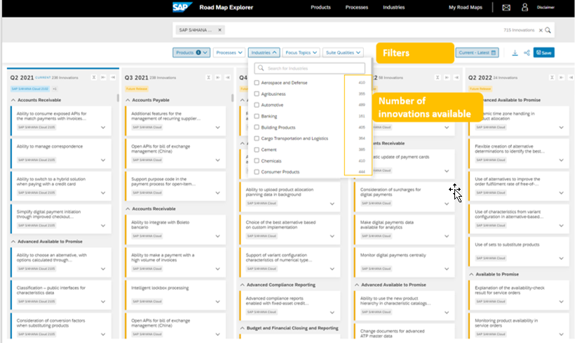Click the share icon beside Save
The image size is (575, 343).
pos(526,52)
